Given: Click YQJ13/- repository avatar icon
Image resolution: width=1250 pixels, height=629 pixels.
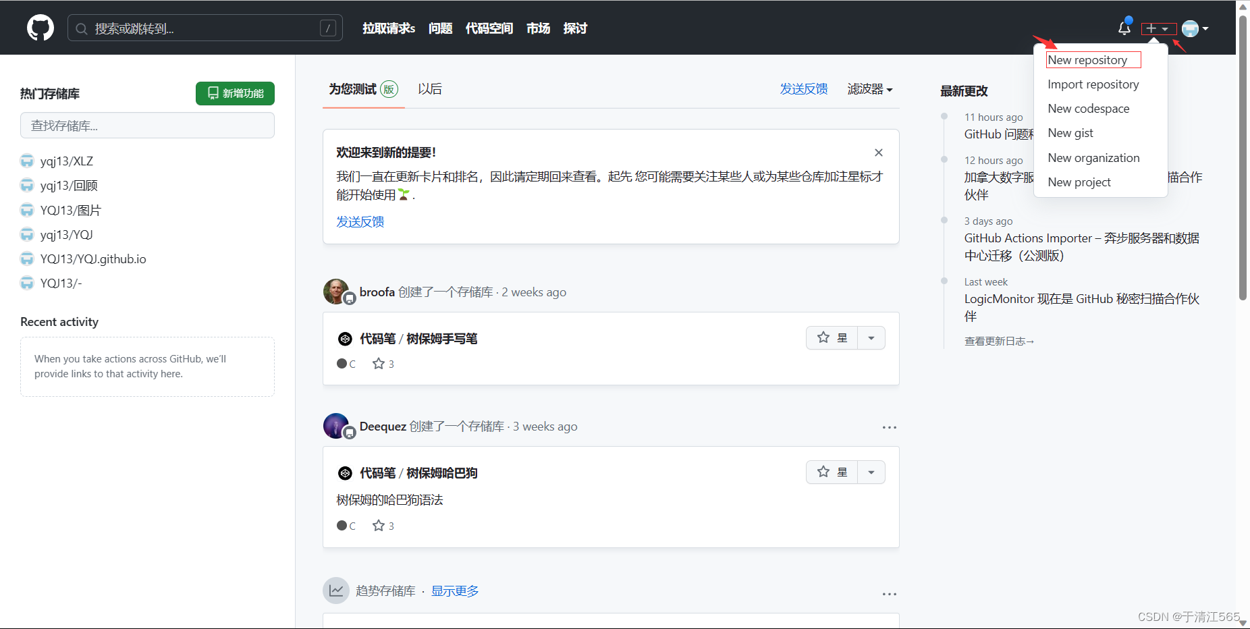Looking at the screenshot, I should click(27, 283).
